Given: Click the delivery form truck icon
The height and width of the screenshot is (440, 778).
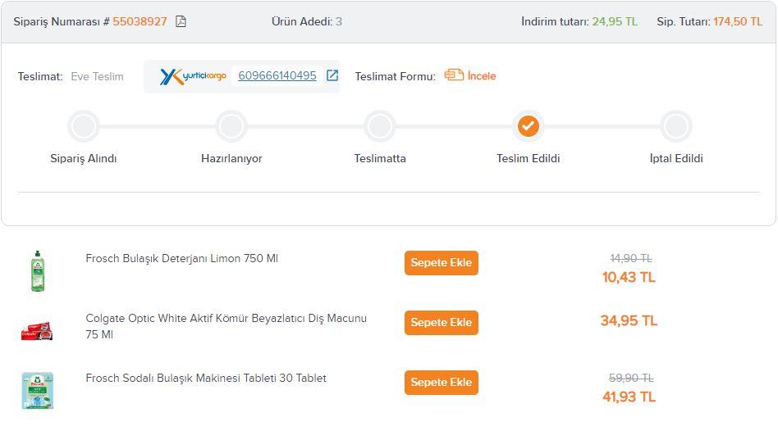Looking at the screenshot, I should 454,75.
